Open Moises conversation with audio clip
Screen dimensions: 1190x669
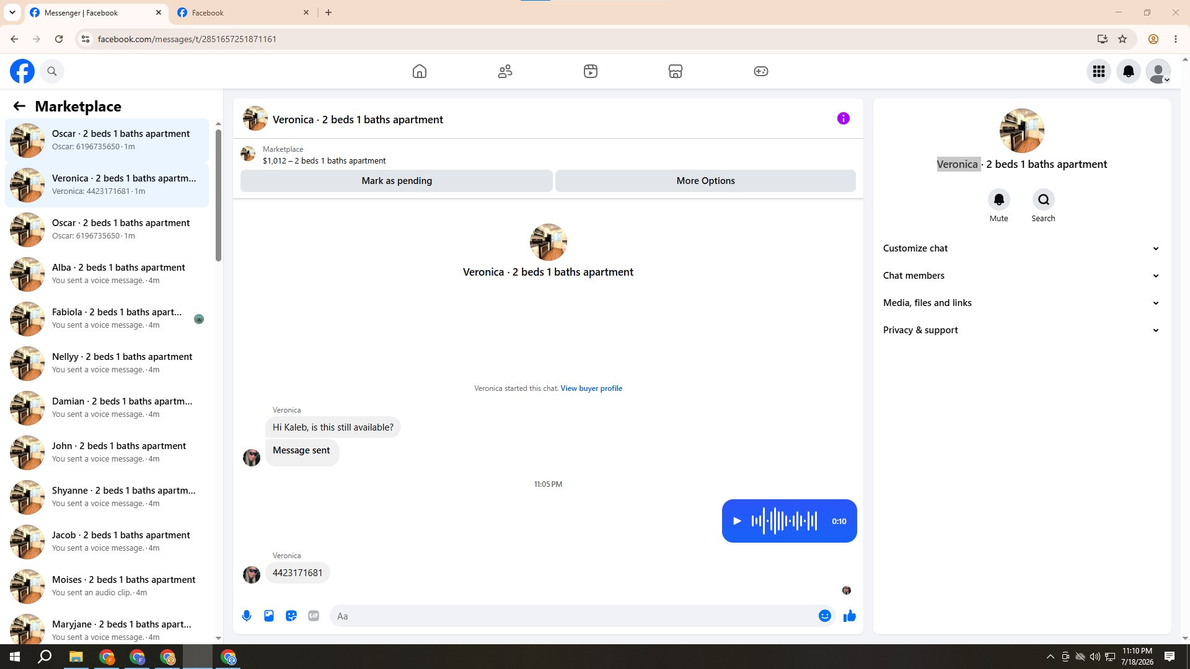[107, 586]
